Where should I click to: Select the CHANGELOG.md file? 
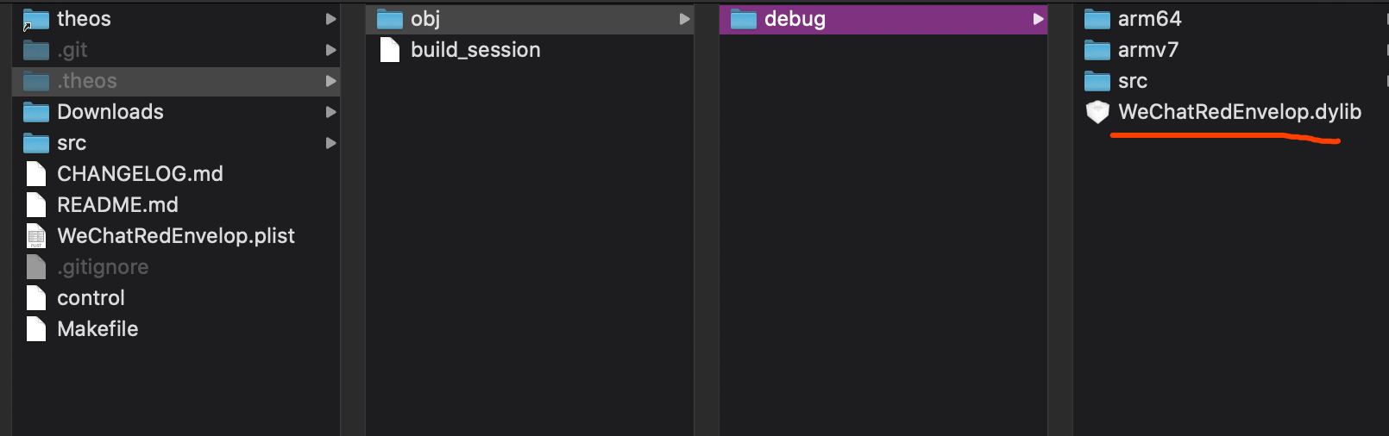pos(140,174)
